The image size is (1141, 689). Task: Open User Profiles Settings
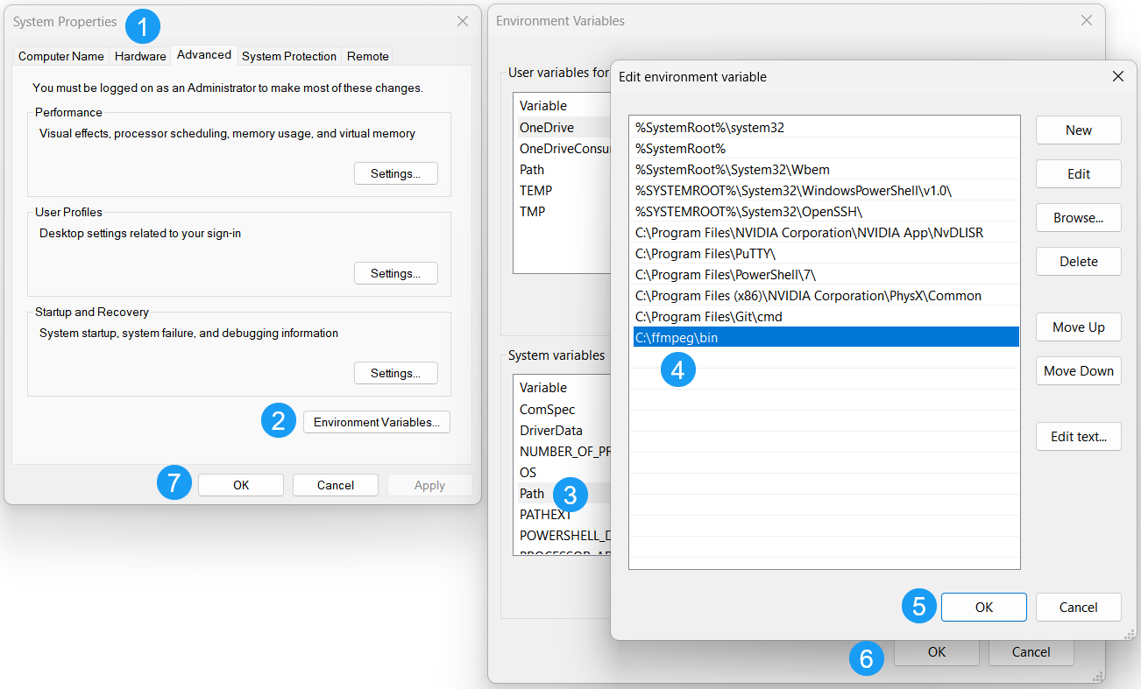coord(395,273)
